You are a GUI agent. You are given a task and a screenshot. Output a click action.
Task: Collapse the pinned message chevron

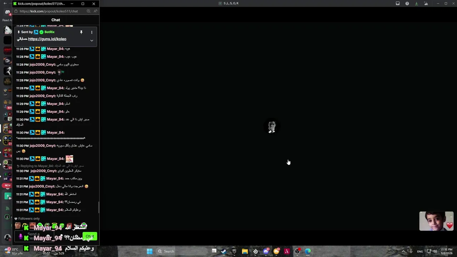[x=92, y=40]
